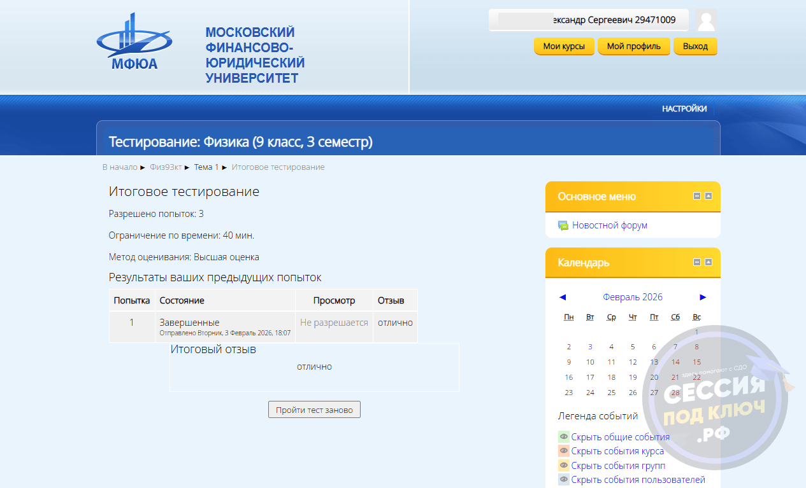
Task: Collapse the Календарь block
Action: pos(697,262)
